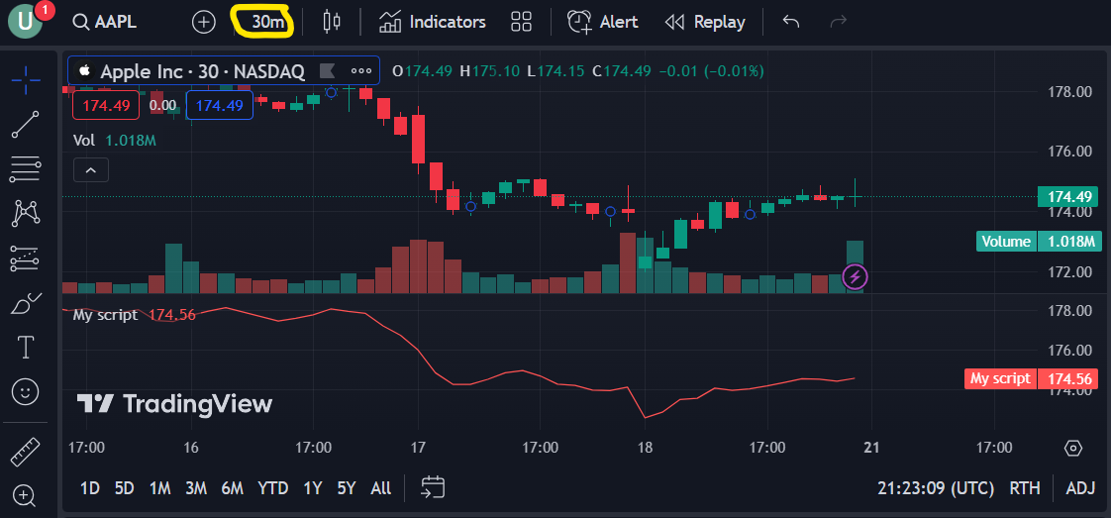The image size is (1111, 518).
Task: Open the patterns drawing tools
Action: tap(26, 213)
